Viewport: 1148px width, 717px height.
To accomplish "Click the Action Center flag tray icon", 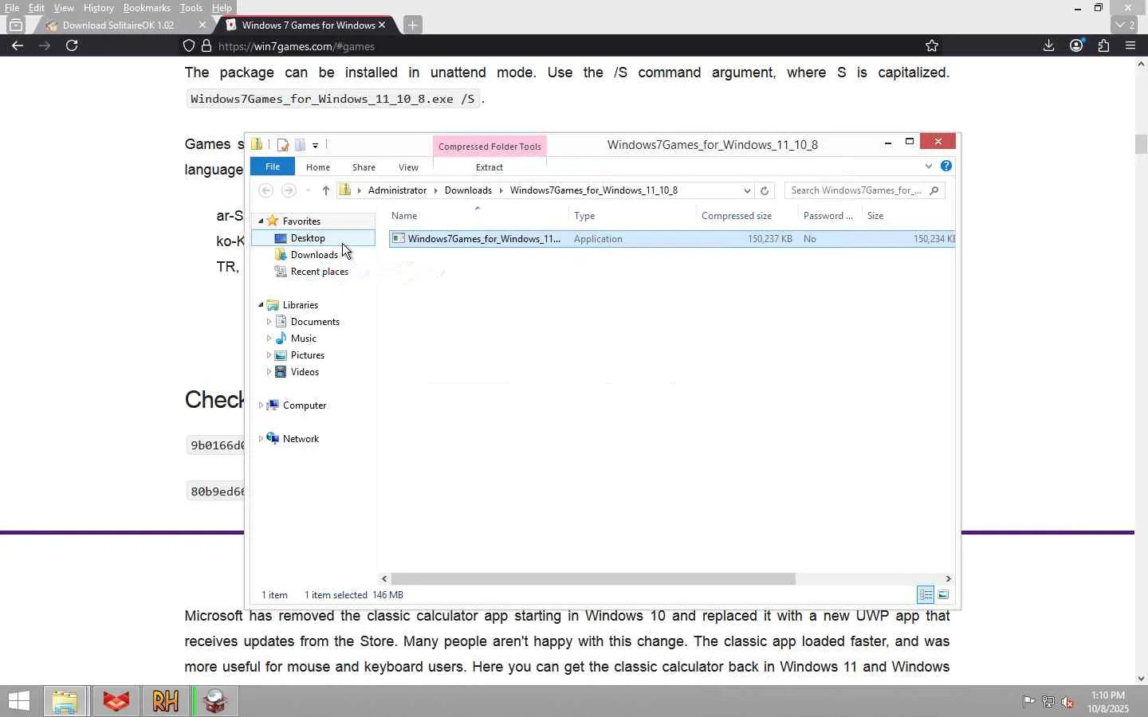I will 1028,702.
